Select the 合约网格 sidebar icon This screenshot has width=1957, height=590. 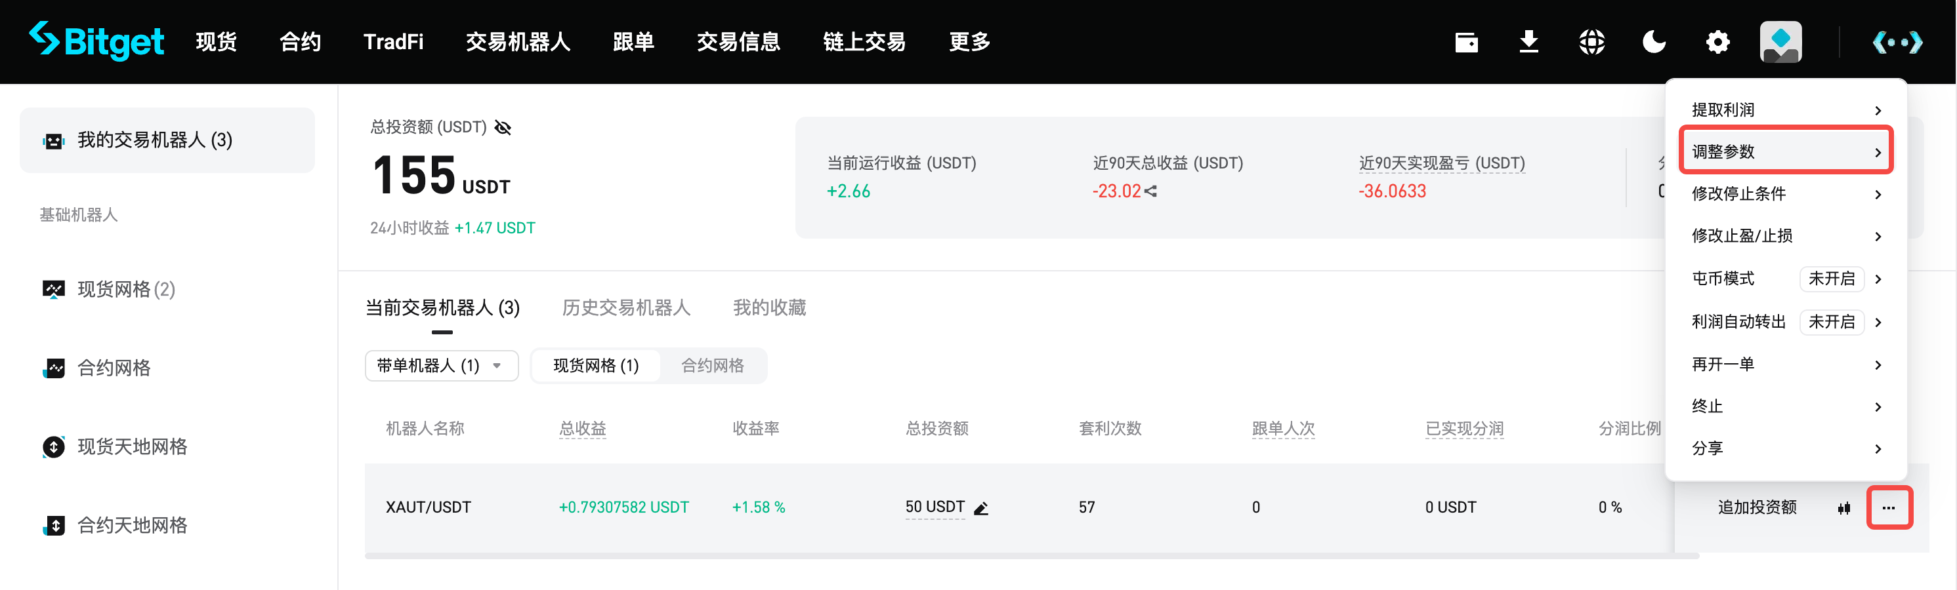[x=53, y=368]
